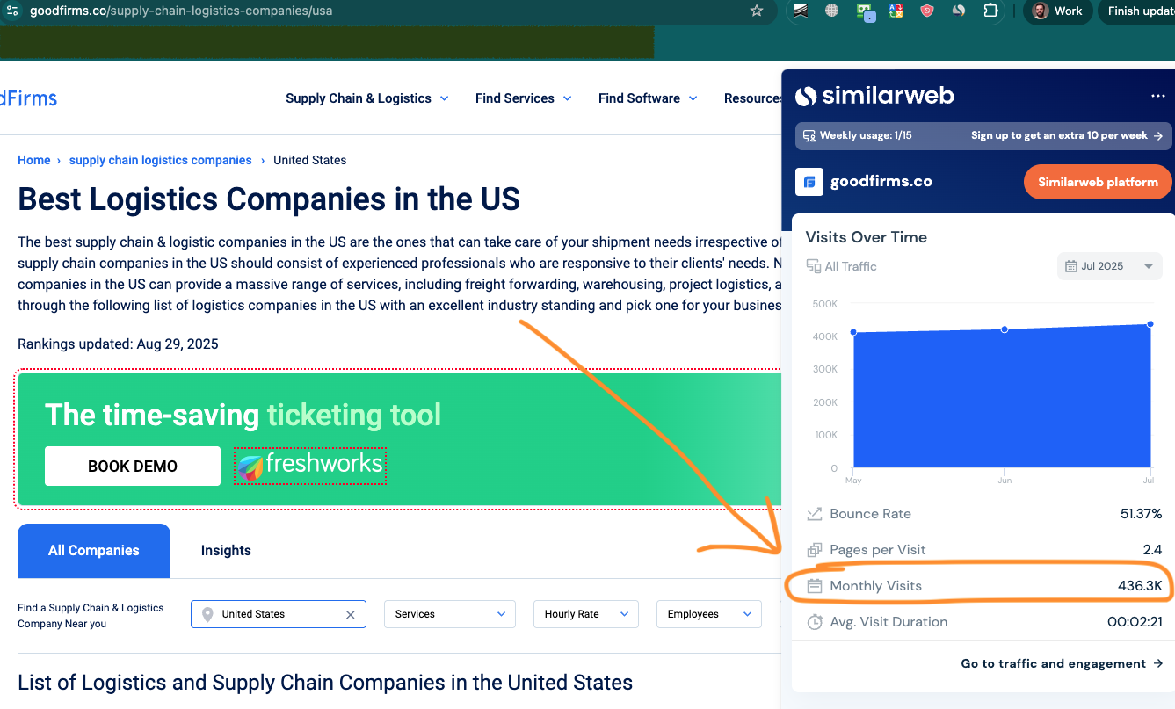The image size is (1175, 709).
Task: Click the Finish update button
Action: [1140, 11]
